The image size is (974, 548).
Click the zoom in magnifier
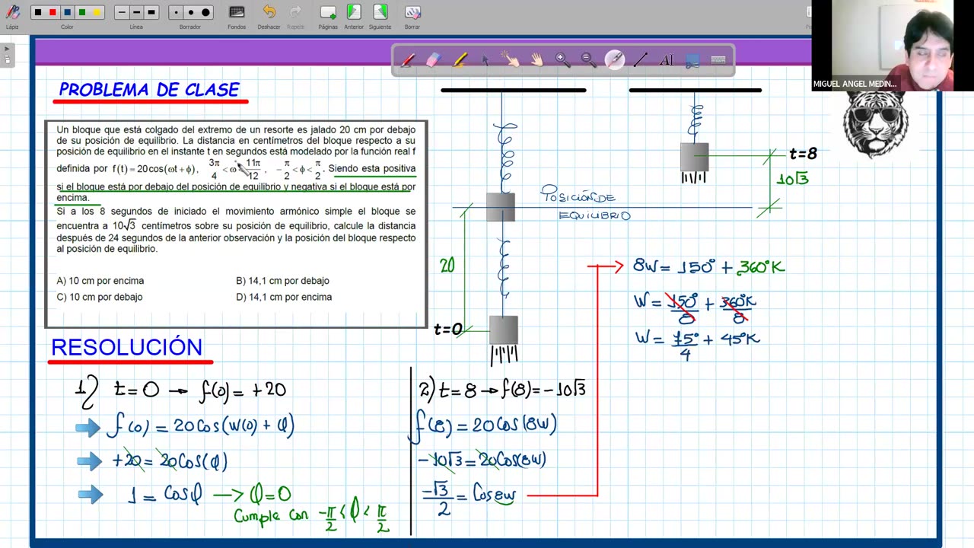563,60
